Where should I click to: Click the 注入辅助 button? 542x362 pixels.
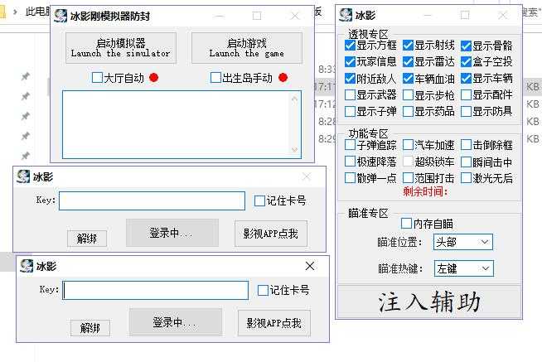point(429,302)
